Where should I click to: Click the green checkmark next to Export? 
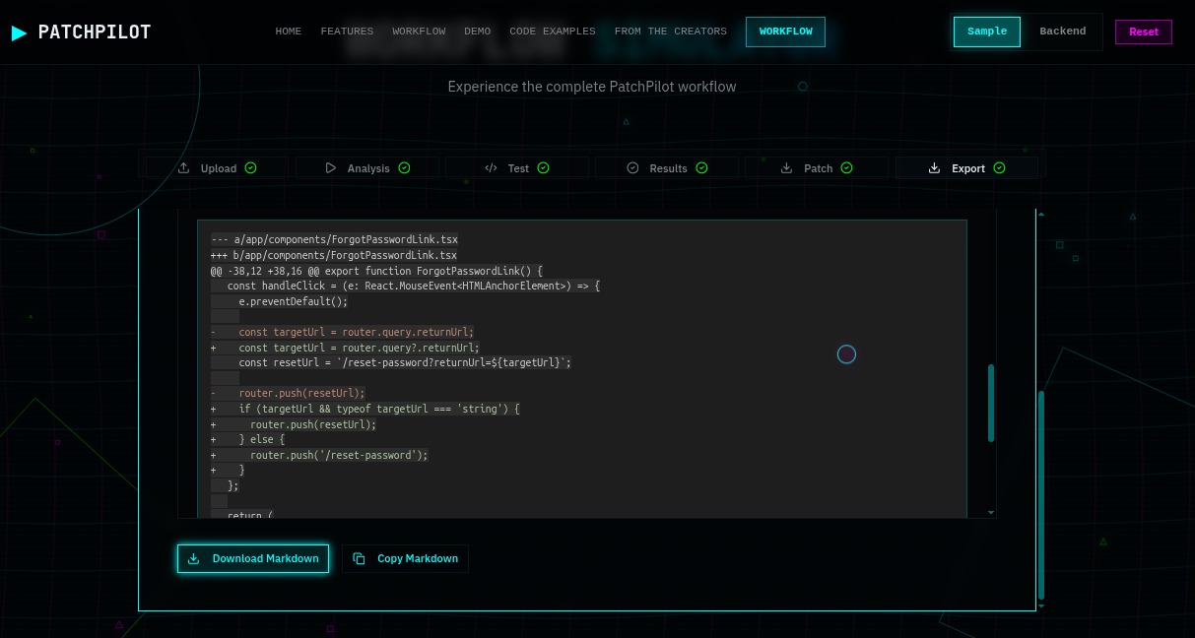999,168
